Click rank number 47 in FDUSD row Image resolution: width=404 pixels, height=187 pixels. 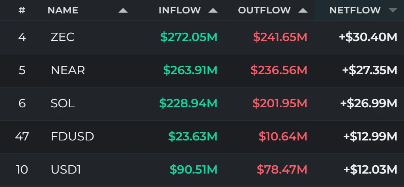(22, 137)
